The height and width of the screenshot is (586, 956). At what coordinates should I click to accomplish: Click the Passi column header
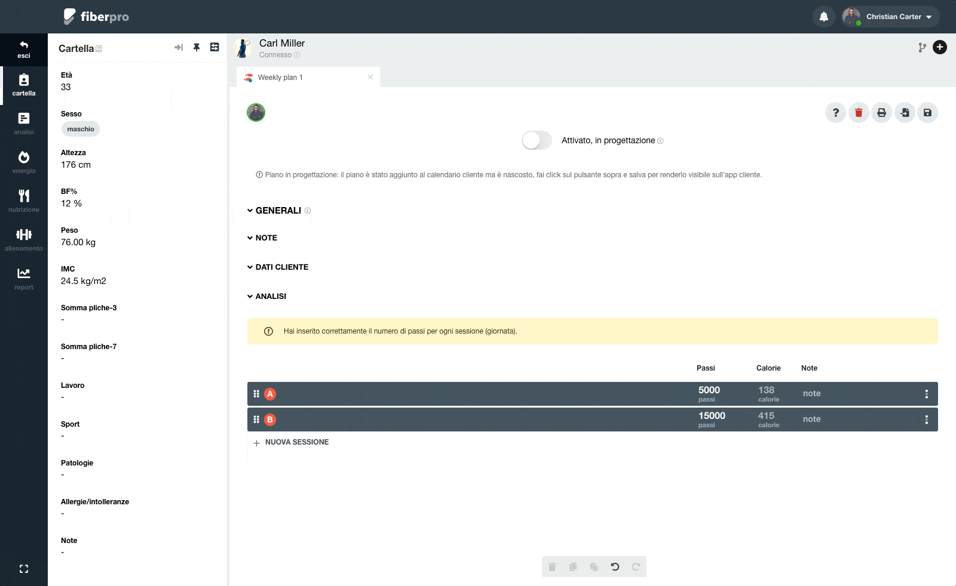point(706,368)
